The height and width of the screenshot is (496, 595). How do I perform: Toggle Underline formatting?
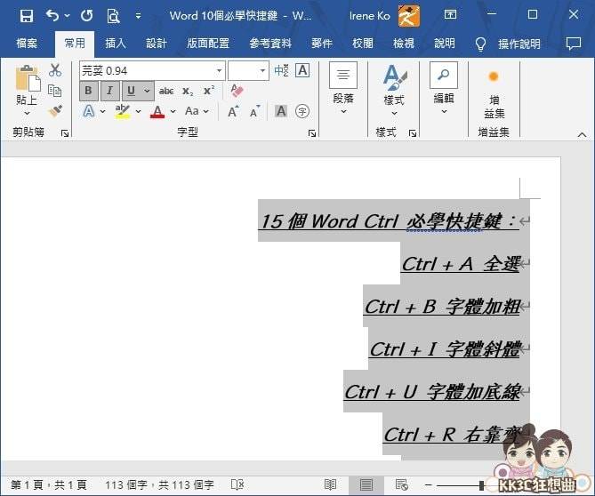[x=132, y=91]
